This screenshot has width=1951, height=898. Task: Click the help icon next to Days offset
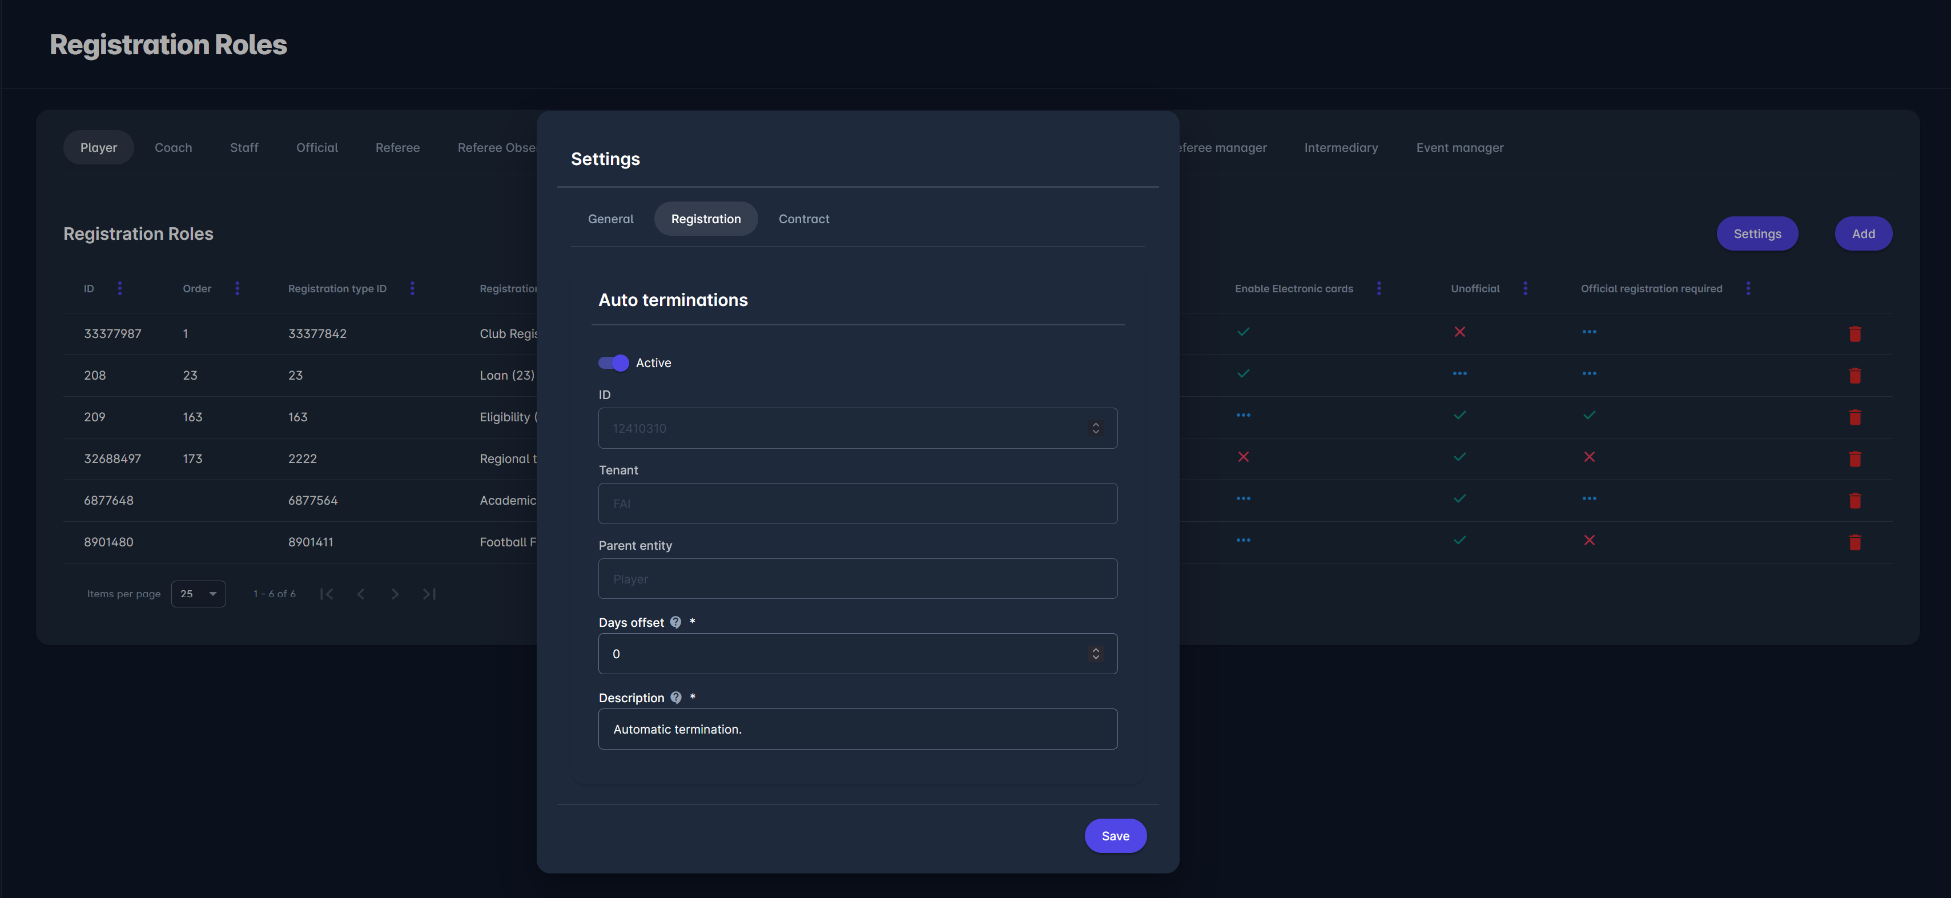click(675, 622)
